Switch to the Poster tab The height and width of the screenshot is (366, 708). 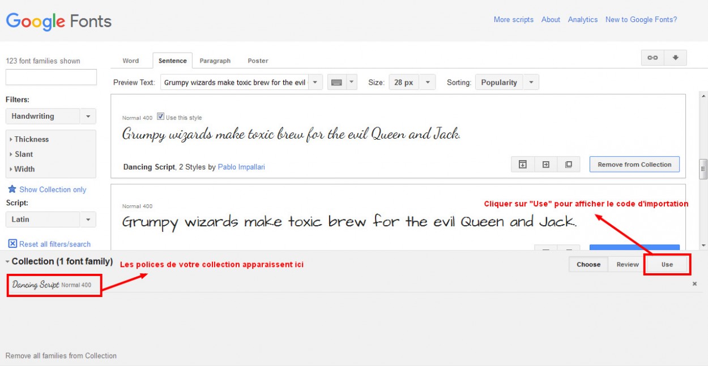[258, 61]
